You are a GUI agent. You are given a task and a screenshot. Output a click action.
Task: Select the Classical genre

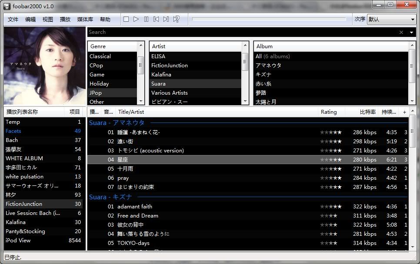tap(113, 56)
